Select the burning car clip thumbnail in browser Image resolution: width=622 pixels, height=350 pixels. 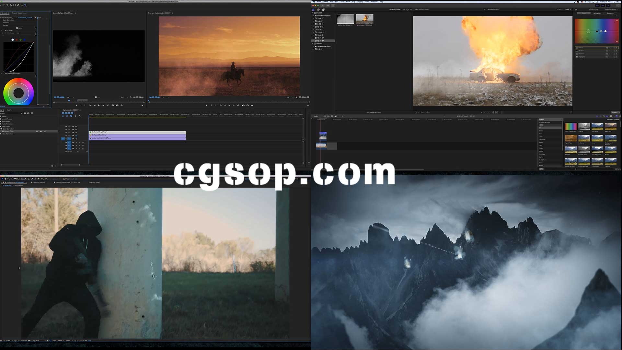coord(364,19)
